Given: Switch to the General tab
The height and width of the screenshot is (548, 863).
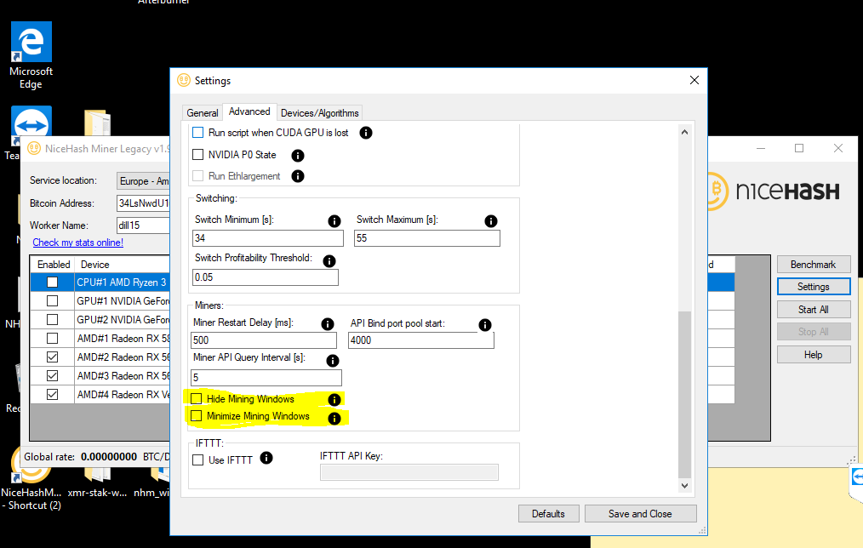Looking at the screenshot, I should pos(203,111).
